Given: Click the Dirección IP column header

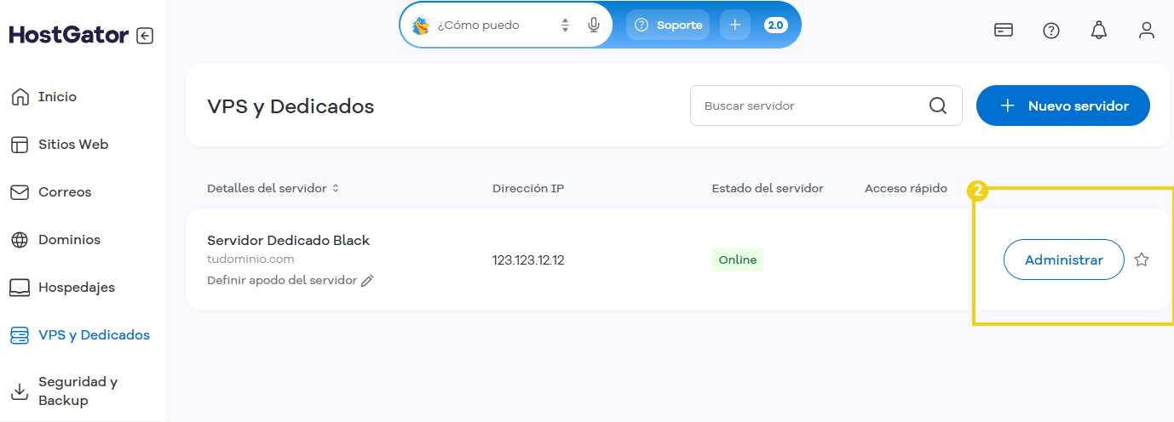Looking at the screenshot, I should tap(528, 188).
